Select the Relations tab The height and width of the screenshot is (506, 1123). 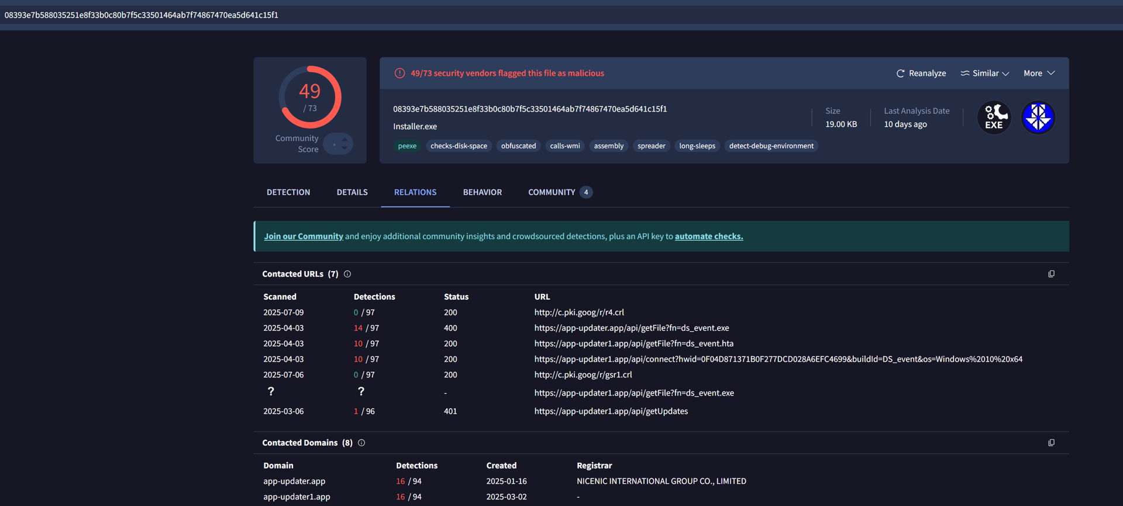pyautogui.click(x=415, y=192)
